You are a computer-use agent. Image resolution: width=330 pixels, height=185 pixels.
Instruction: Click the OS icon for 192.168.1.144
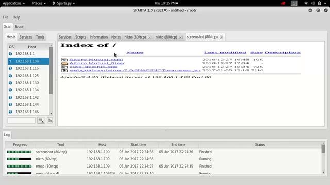tap(10, 104)
